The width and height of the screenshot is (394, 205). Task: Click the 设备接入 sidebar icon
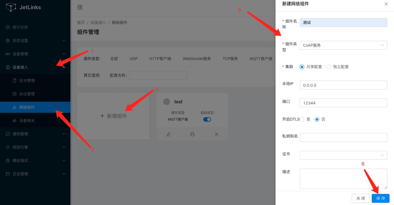click(x=8, y=67)
